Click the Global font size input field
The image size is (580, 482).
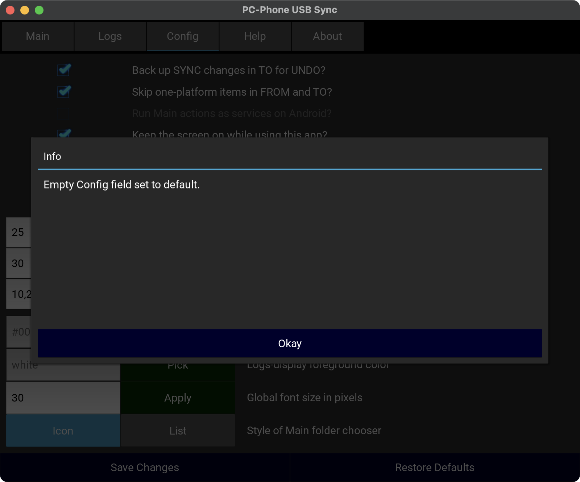click(63, 398)
